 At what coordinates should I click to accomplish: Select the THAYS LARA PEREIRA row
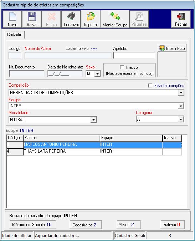pos(94,151)
